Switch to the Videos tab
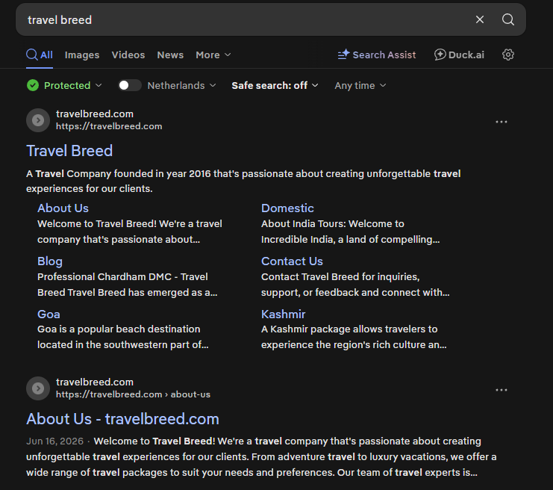The image size is (553, 490). point(128,55)
